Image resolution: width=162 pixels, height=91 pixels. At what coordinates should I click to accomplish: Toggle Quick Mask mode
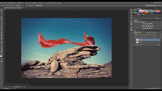[2, 59]
